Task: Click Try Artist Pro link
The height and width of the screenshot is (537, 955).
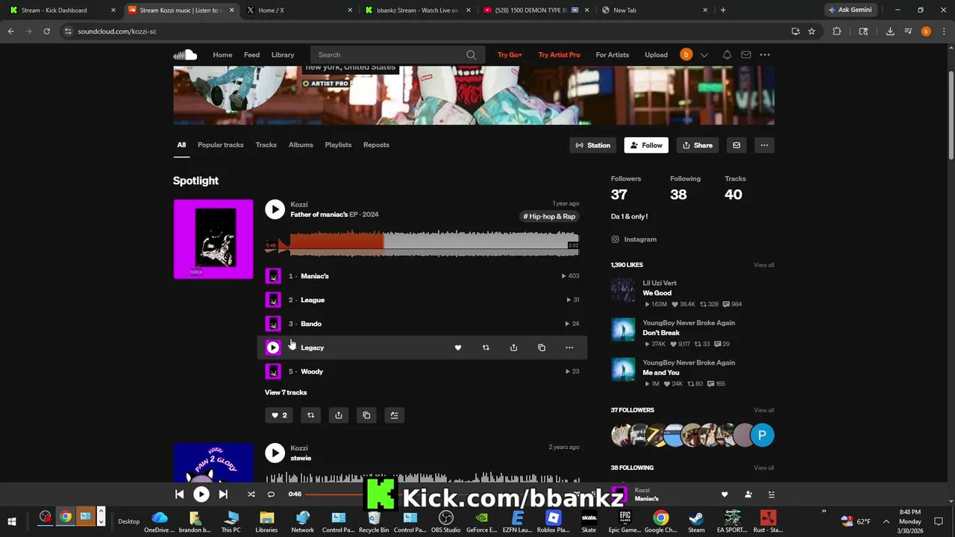Action: (x=559, y=54)
